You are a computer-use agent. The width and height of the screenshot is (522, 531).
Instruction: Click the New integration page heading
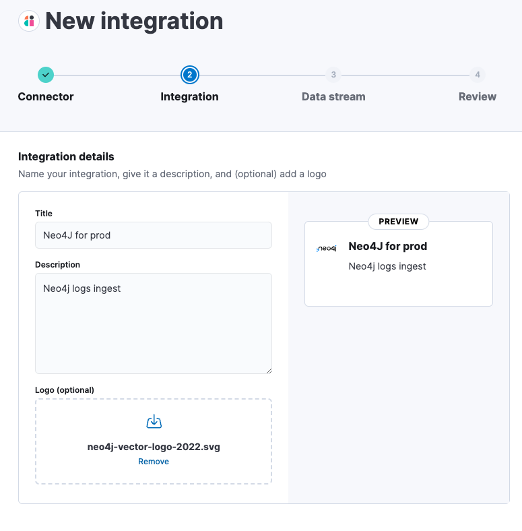pyautogui.click(x=134, y=21)
